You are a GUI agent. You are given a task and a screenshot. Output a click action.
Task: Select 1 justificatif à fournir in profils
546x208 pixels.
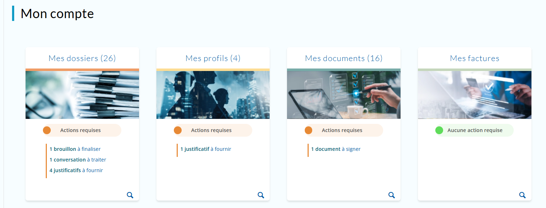(x=206, y=149)
